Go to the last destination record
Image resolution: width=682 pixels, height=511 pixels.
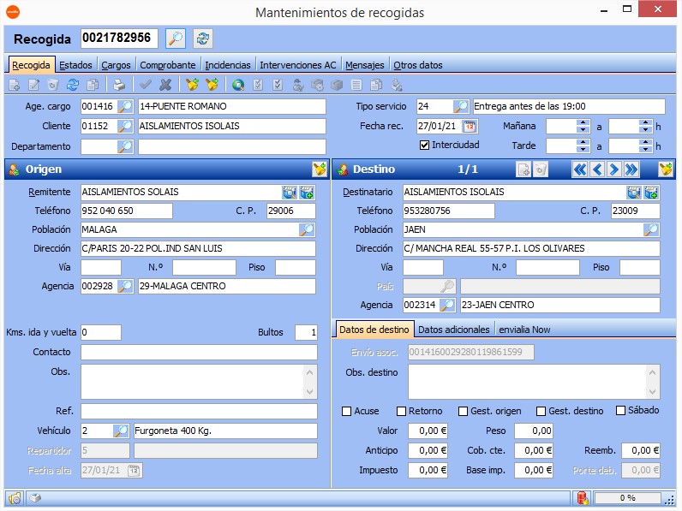click(631, 169)
